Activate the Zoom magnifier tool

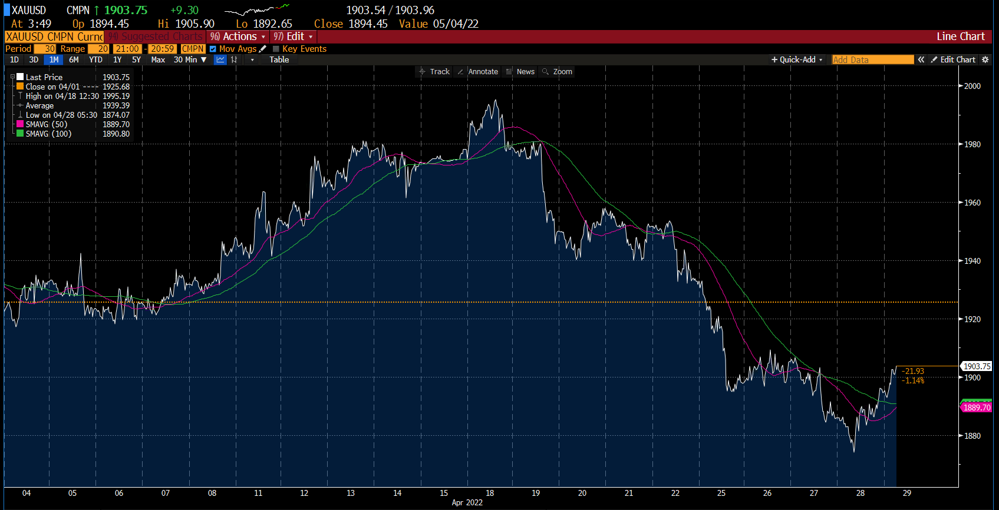tap(557, 71)
